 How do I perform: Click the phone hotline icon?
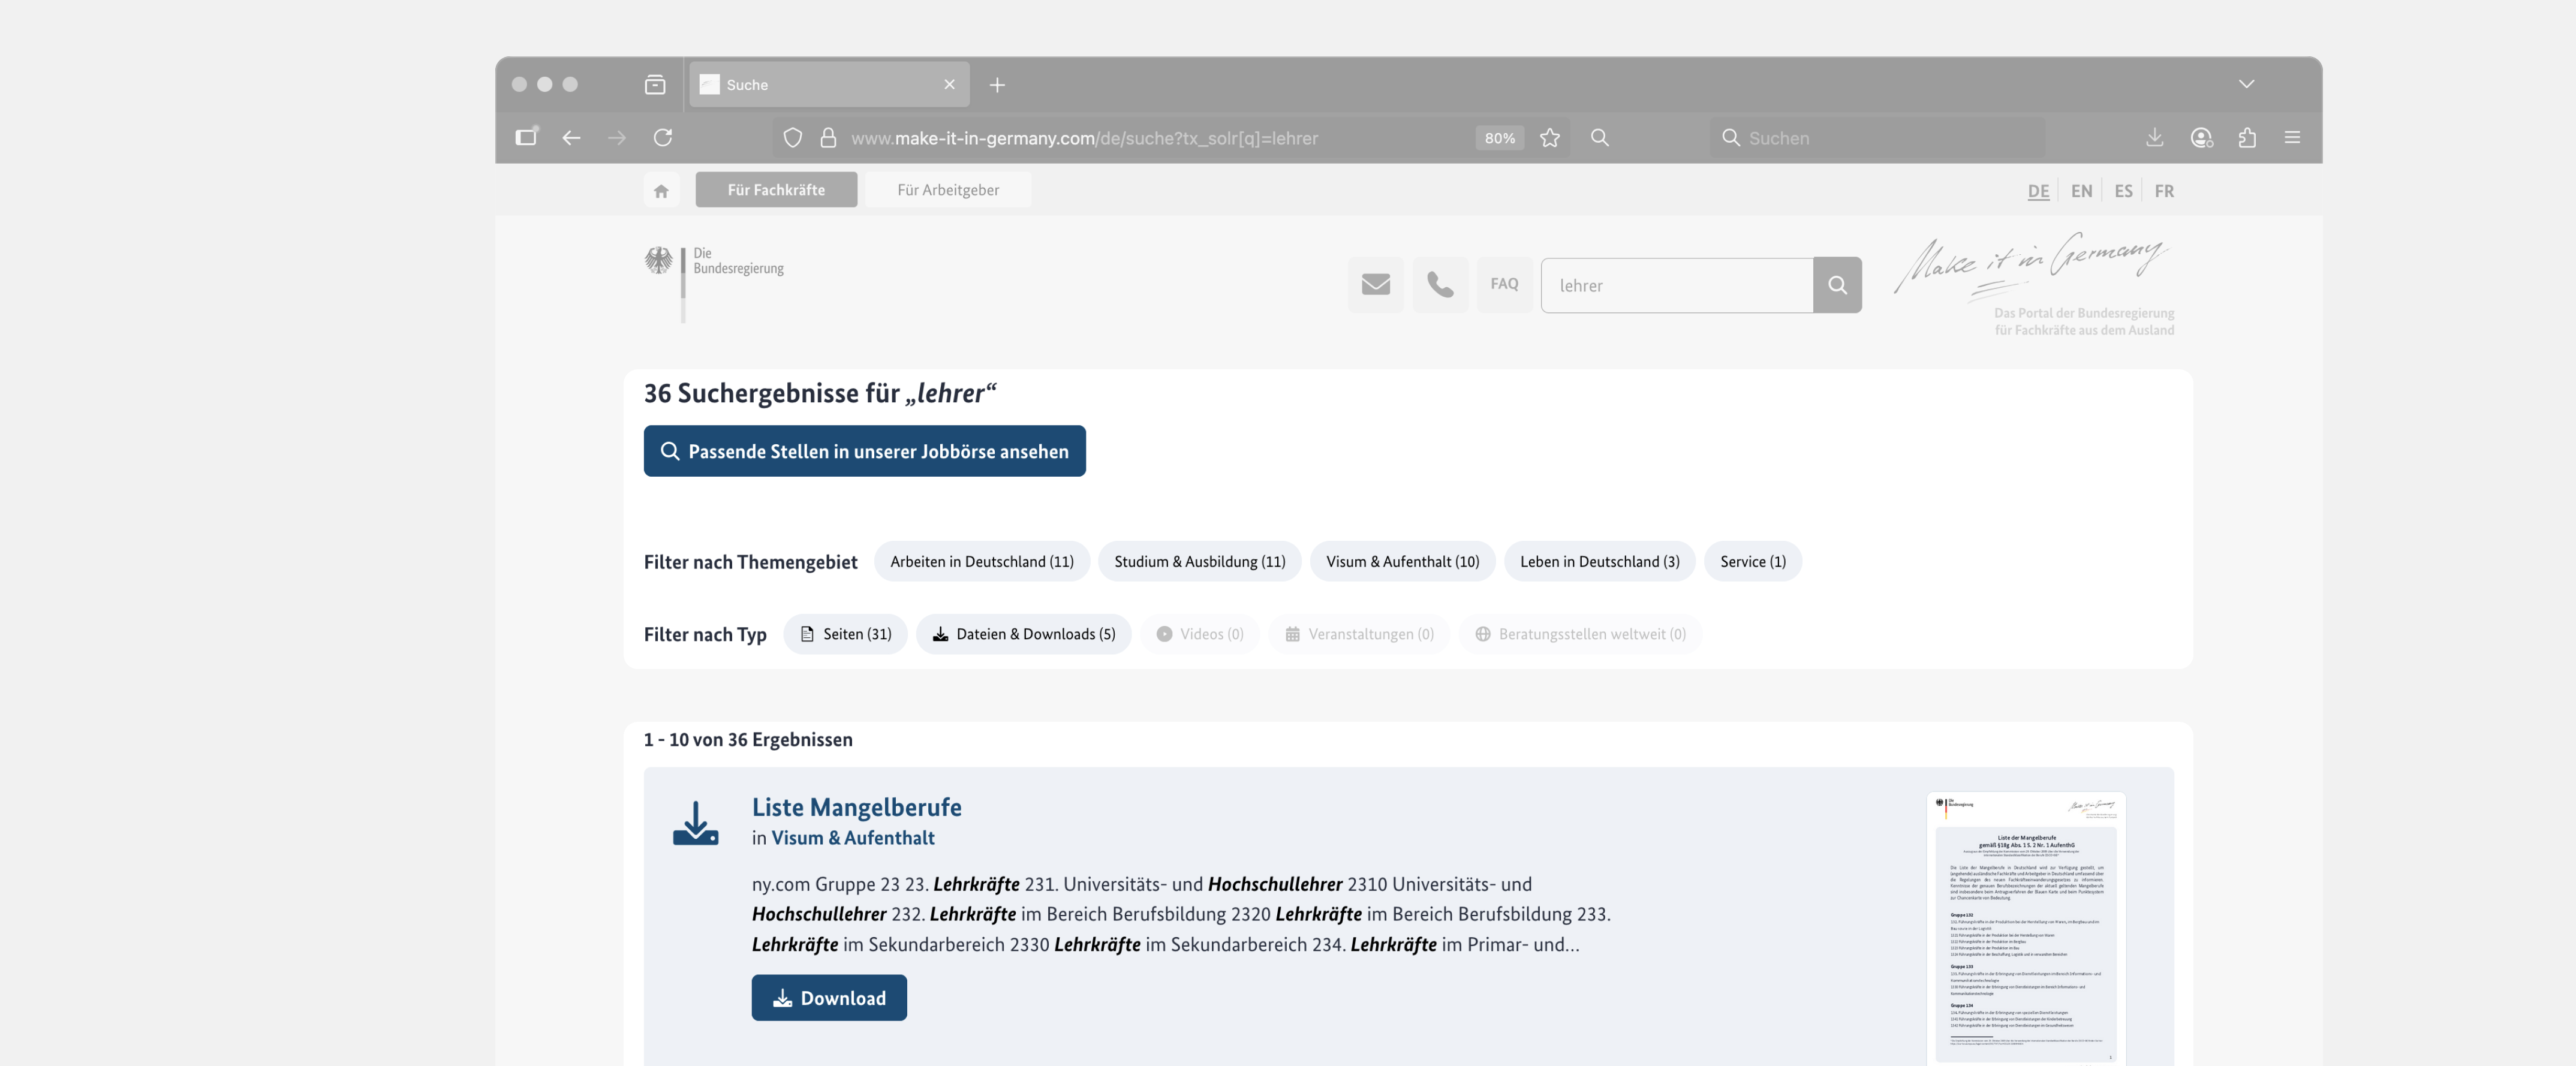[1439, 285]
